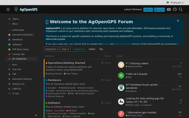Viewport: 189px width, 118px height.
Task: Open the Autosteer subcategory
Action: [51, 88]
